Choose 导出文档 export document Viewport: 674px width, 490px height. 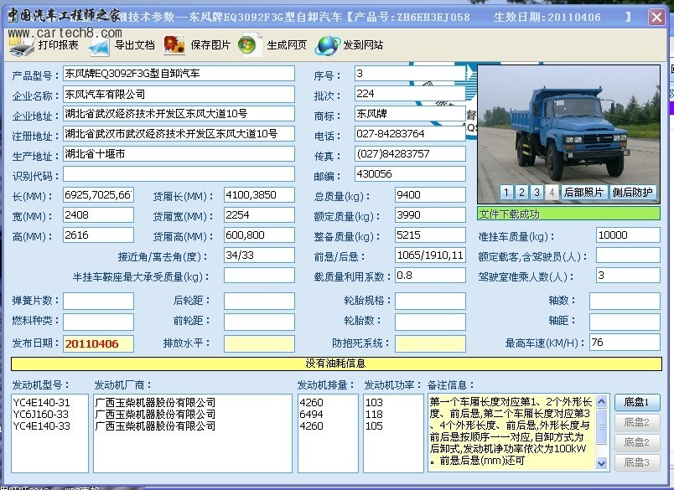coord(134,45)
